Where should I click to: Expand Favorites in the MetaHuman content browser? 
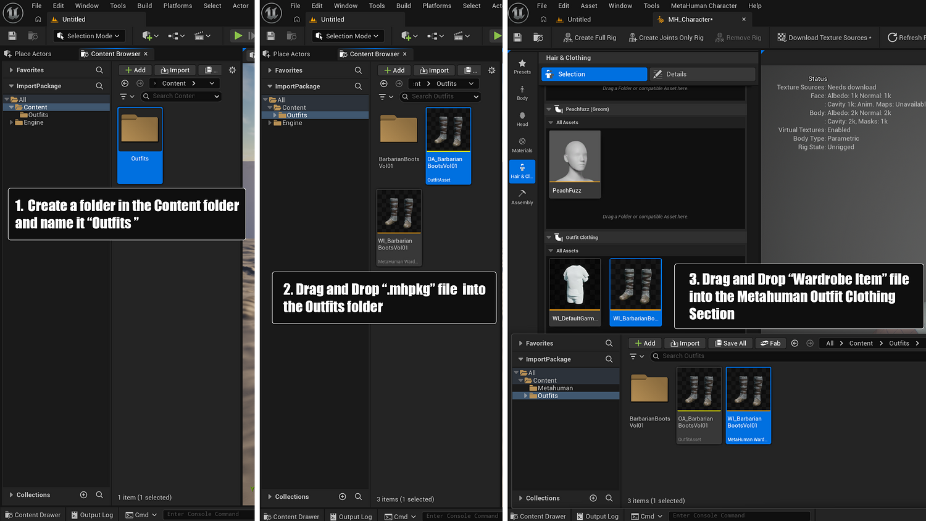[x=520, y=343]
